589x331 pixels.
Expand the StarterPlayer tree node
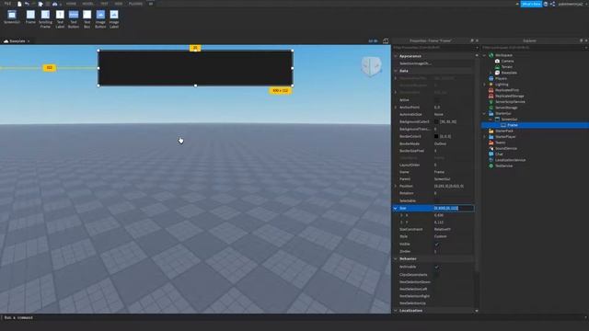(485, 137)
